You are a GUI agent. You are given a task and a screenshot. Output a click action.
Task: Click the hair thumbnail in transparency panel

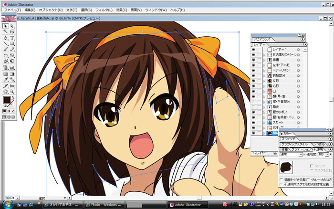pos(286,167)
